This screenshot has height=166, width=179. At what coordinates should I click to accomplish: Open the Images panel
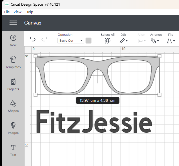click(13, 125)
